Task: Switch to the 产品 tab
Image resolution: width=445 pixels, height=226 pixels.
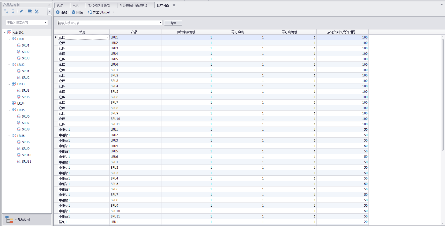Action: pos(76,6)
